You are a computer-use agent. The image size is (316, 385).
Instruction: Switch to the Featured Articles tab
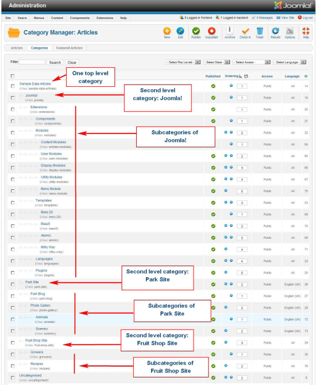coord(70,48)
